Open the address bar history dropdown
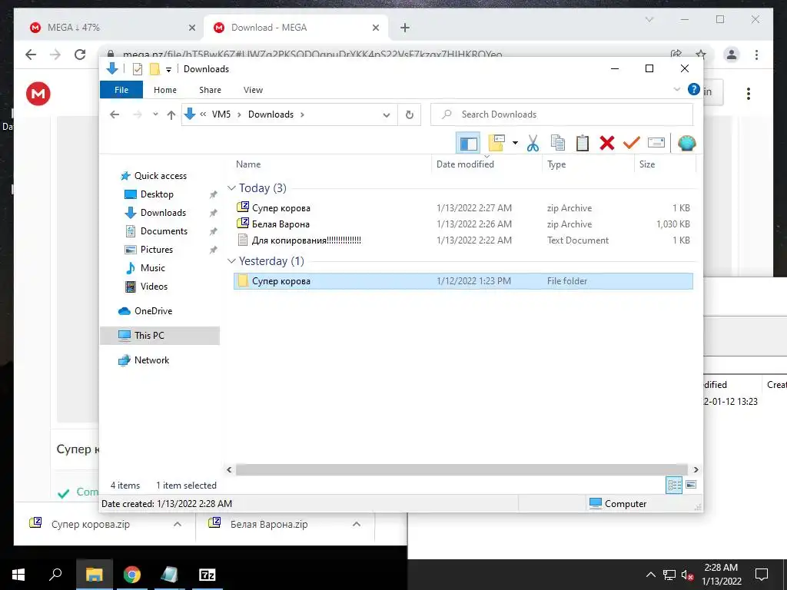Viewport: 787px width, 590px height. (x=387, y=115)
